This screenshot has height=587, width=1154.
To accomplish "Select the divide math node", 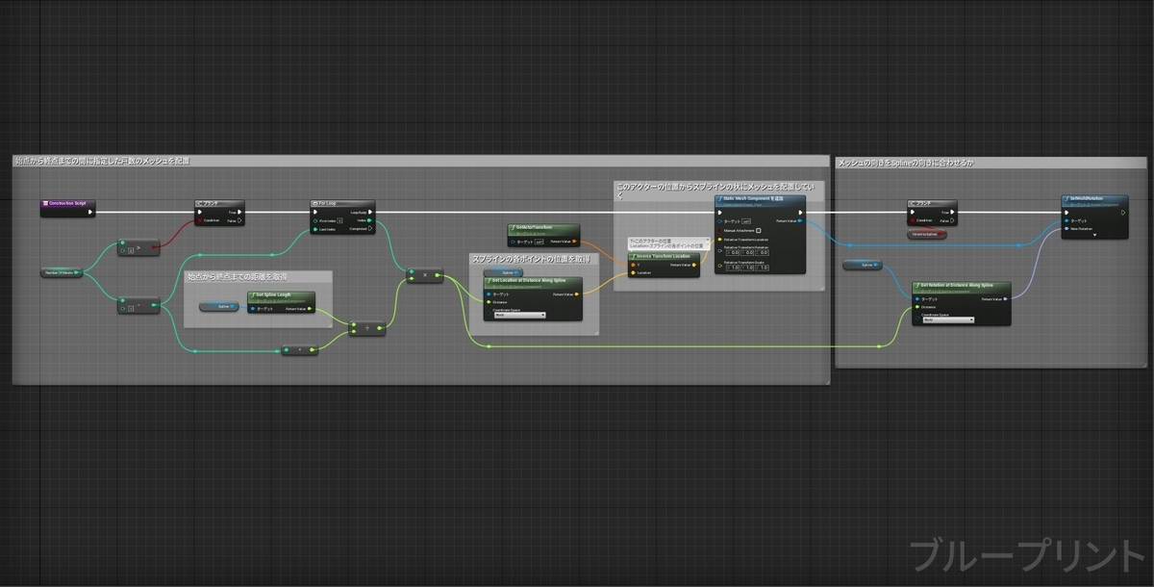I will (x=367, y=328).
